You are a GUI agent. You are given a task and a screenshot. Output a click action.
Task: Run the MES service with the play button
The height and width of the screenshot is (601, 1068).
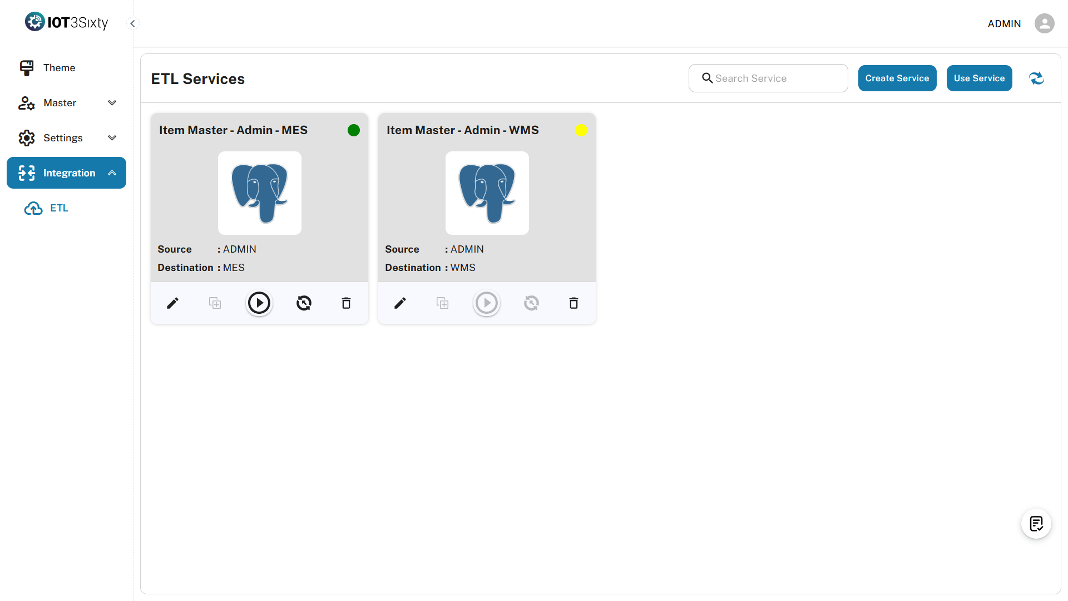pos(259,303)
